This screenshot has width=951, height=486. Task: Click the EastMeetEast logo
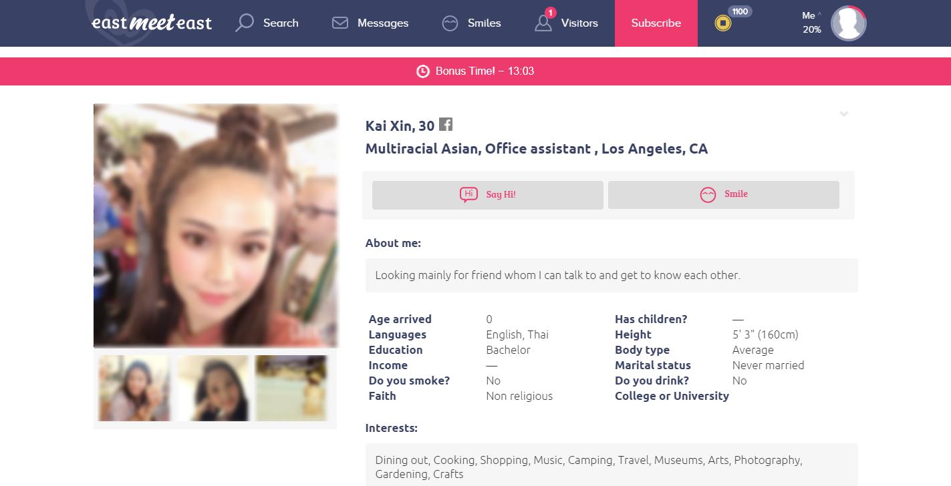pos(152,23)
